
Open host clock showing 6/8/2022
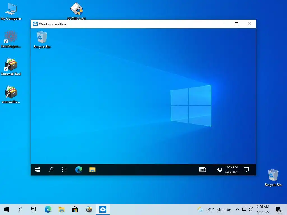[263, 209]
